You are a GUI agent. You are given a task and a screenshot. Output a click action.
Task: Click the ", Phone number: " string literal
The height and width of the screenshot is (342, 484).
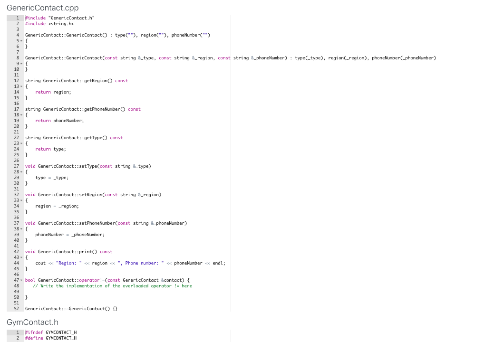click(141, 263)
